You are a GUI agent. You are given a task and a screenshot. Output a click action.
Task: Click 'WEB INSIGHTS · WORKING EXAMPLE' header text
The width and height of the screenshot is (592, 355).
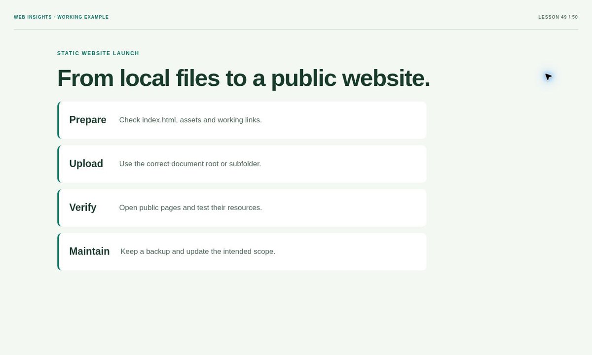point(61,17)
